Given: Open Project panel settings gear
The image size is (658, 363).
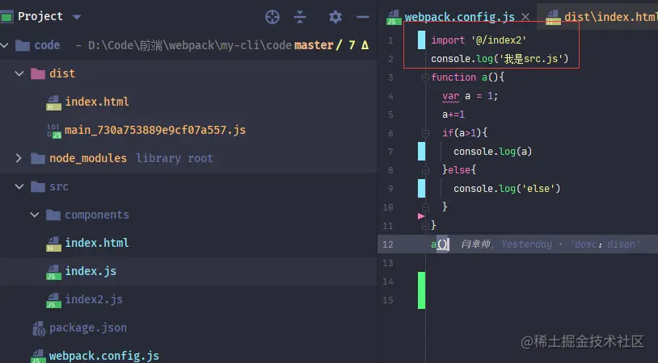Looking at the screenshot, I should (335, 17).
